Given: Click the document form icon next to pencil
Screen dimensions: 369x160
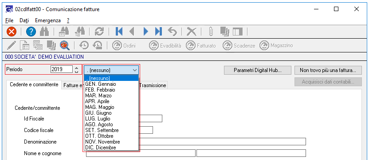Looking at the screenshot, I should [x=24, y=45].
